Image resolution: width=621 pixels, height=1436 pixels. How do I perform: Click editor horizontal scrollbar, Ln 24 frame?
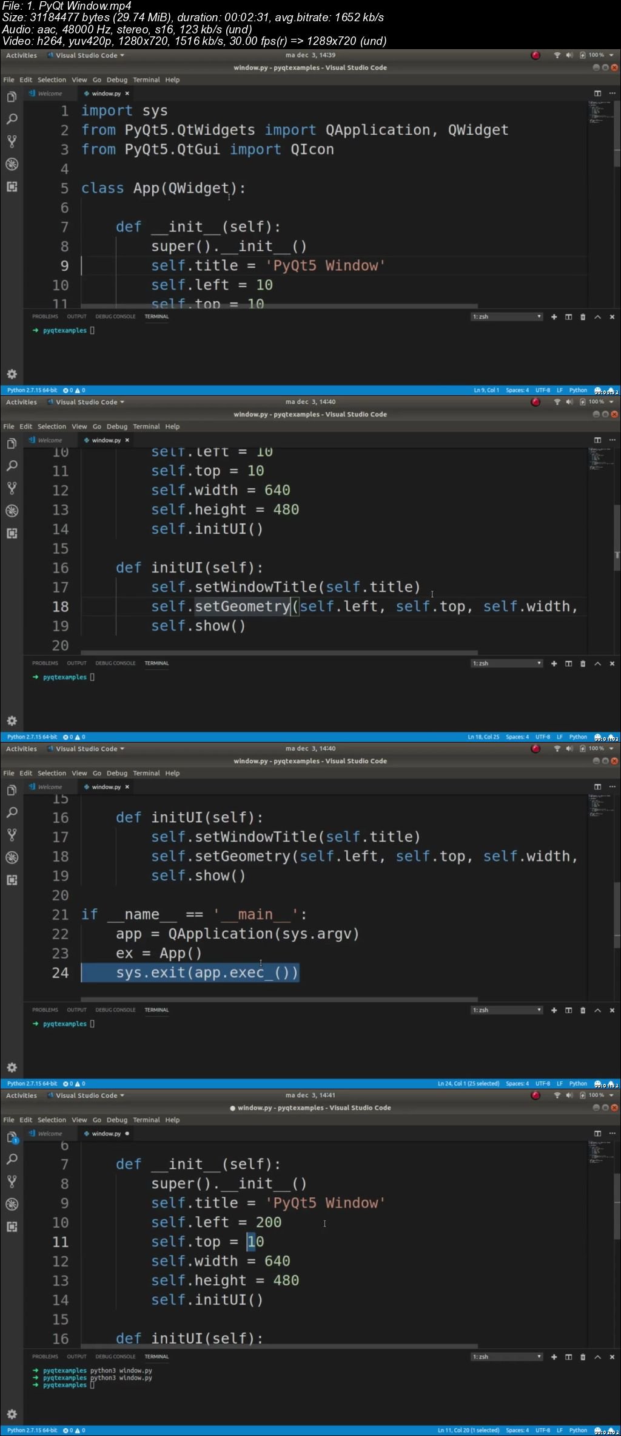(279, 999)
